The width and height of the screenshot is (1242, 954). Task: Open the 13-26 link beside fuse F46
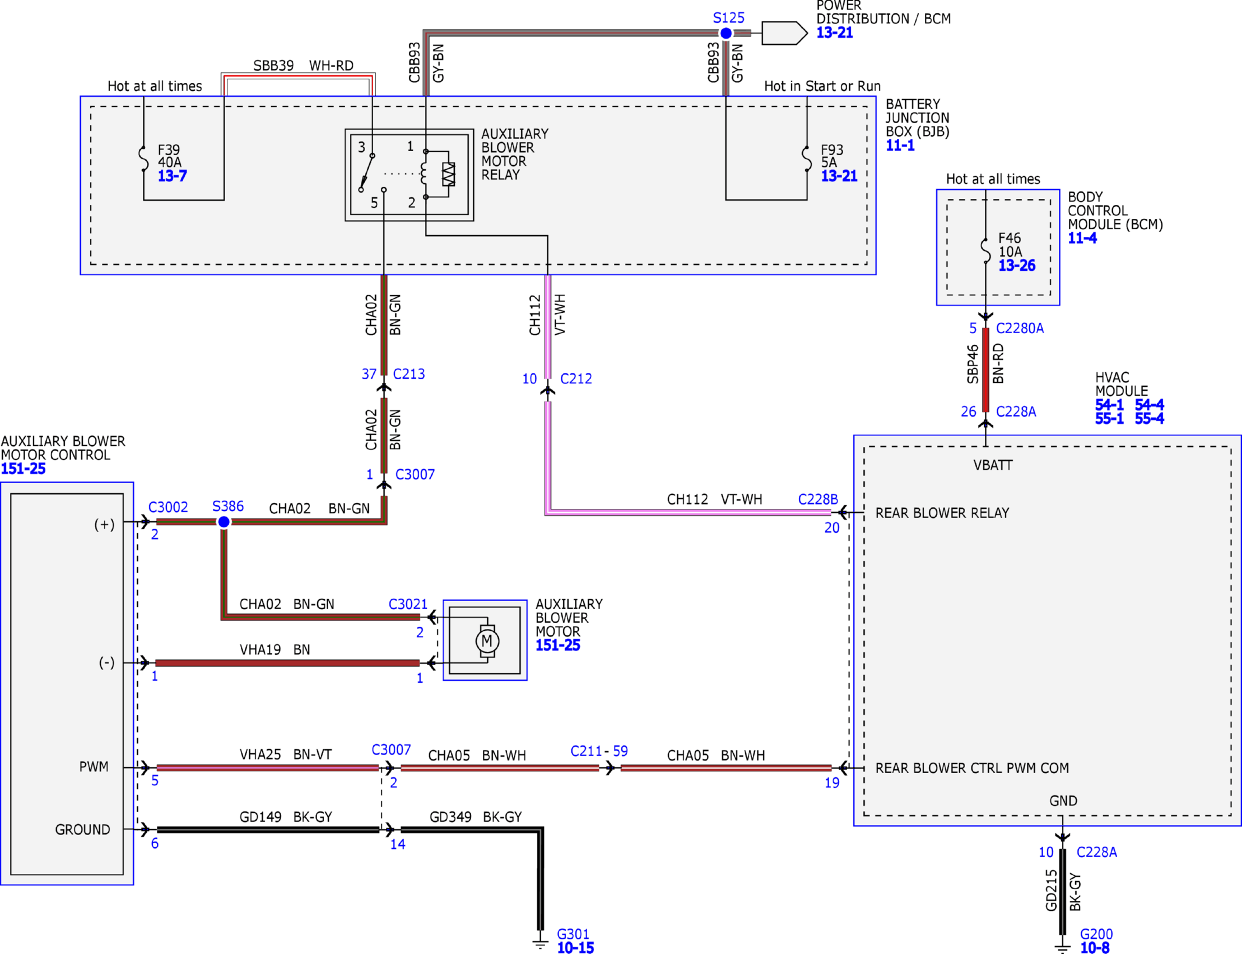[1016, 265]
